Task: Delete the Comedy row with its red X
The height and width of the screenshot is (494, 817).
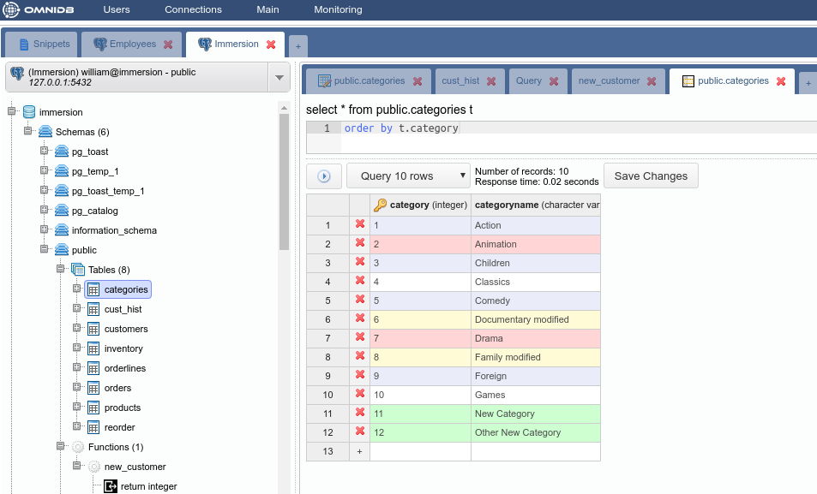Action: [359, 300]
